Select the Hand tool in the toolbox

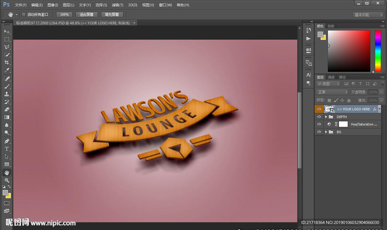click(x=7, y=172)
